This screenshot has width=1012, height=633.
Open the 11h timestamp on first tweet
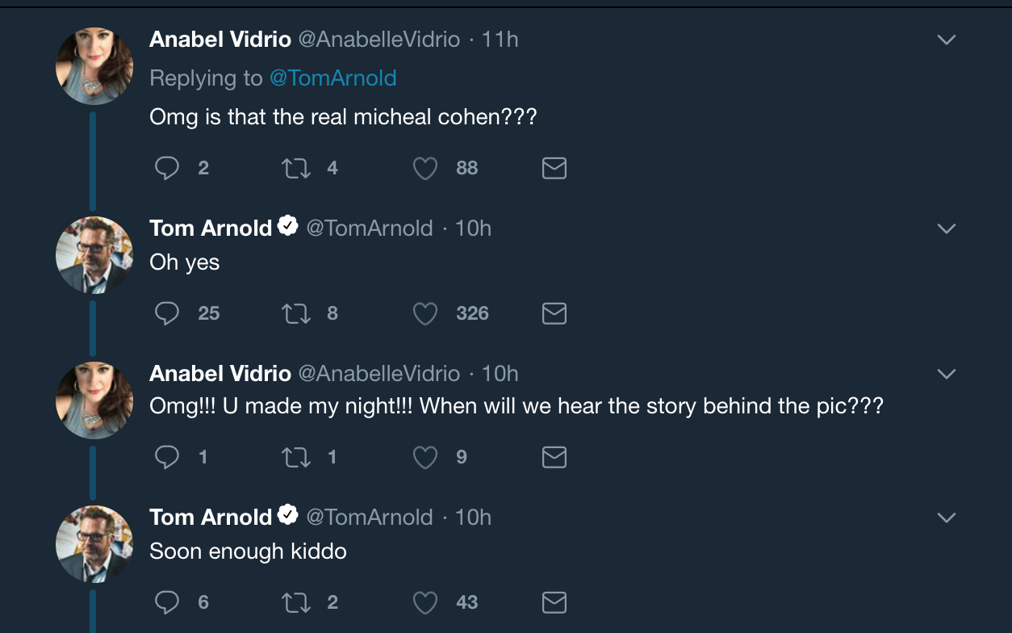pyautogui.click(x=500, y=40)
